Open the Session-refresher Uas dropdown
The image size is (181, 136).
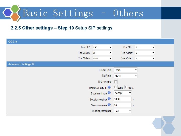click(x=123, y=111)
